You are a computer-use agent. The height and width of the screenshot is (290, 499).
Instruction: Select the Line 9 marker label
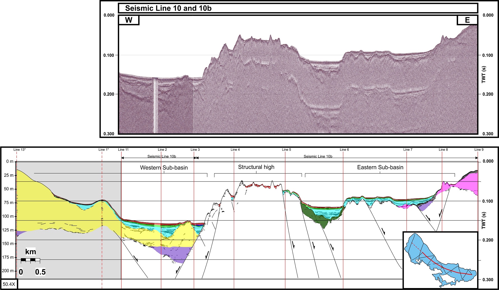[479, 150]
